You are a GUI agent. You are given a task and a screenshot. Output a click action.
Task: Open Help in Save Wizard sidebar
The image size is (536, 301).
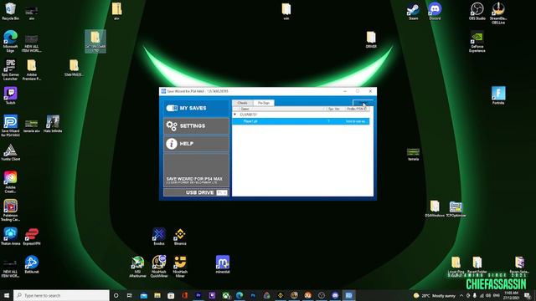coord(196,144)
